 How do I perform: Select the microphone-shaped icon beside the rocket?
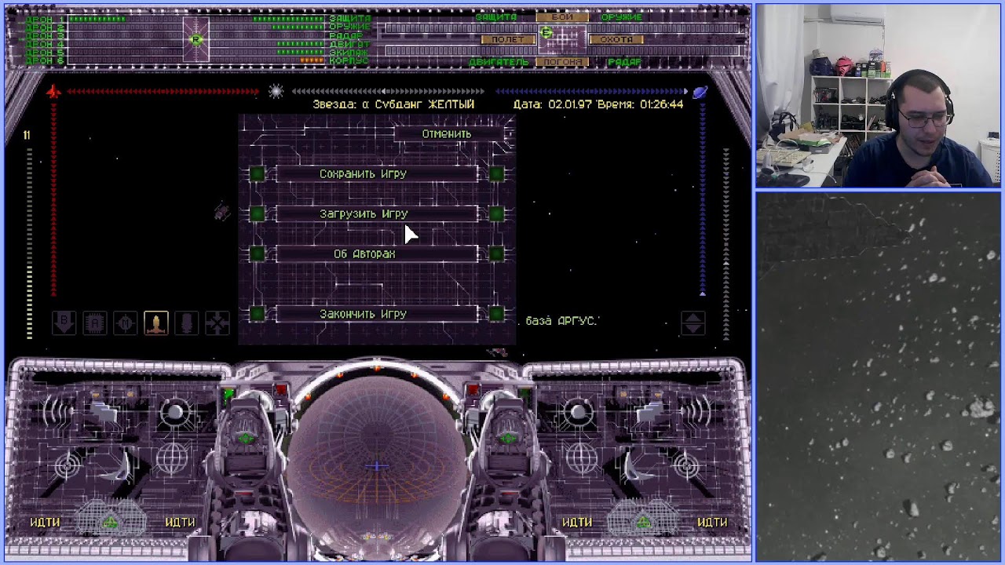[187, 323]
